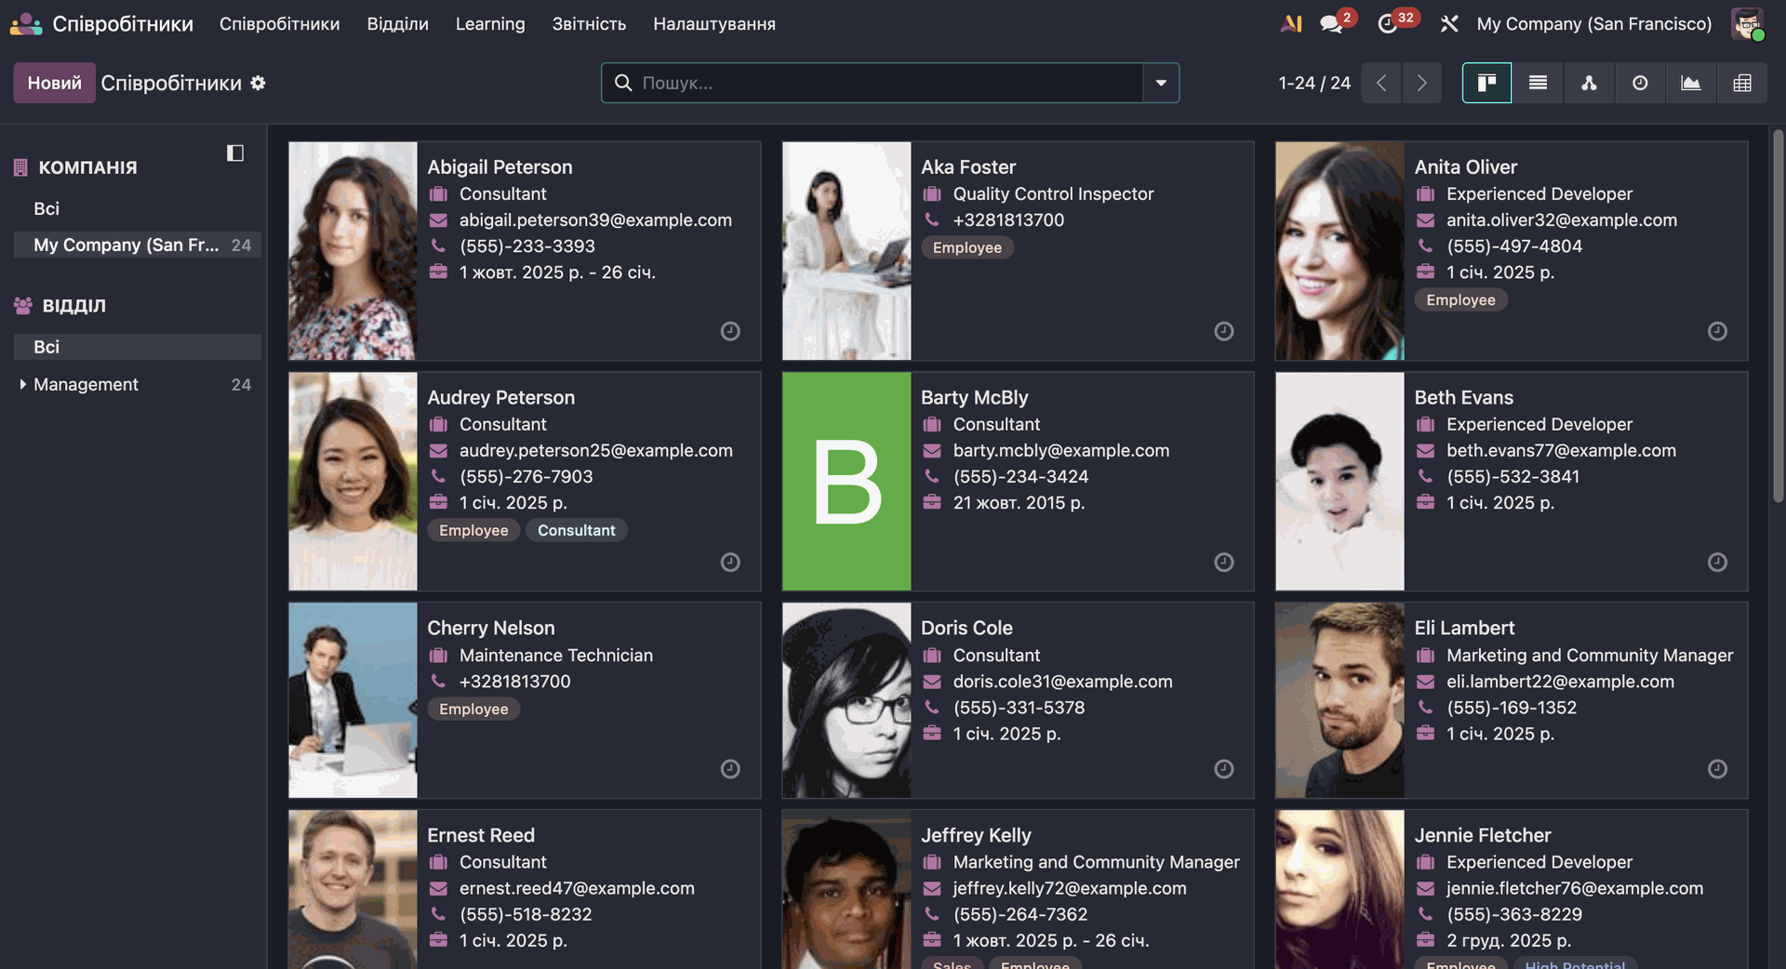The width and height of the screenshot is (1786, 969).
Task: Open the activities clock in top bar
Action: pyautogui.click(x=1388, y=24)
